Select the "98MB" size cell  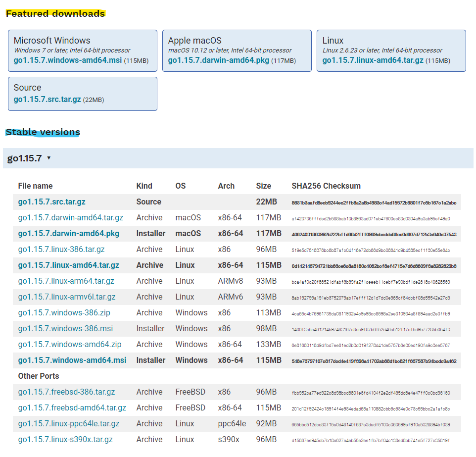pos(266,328)
